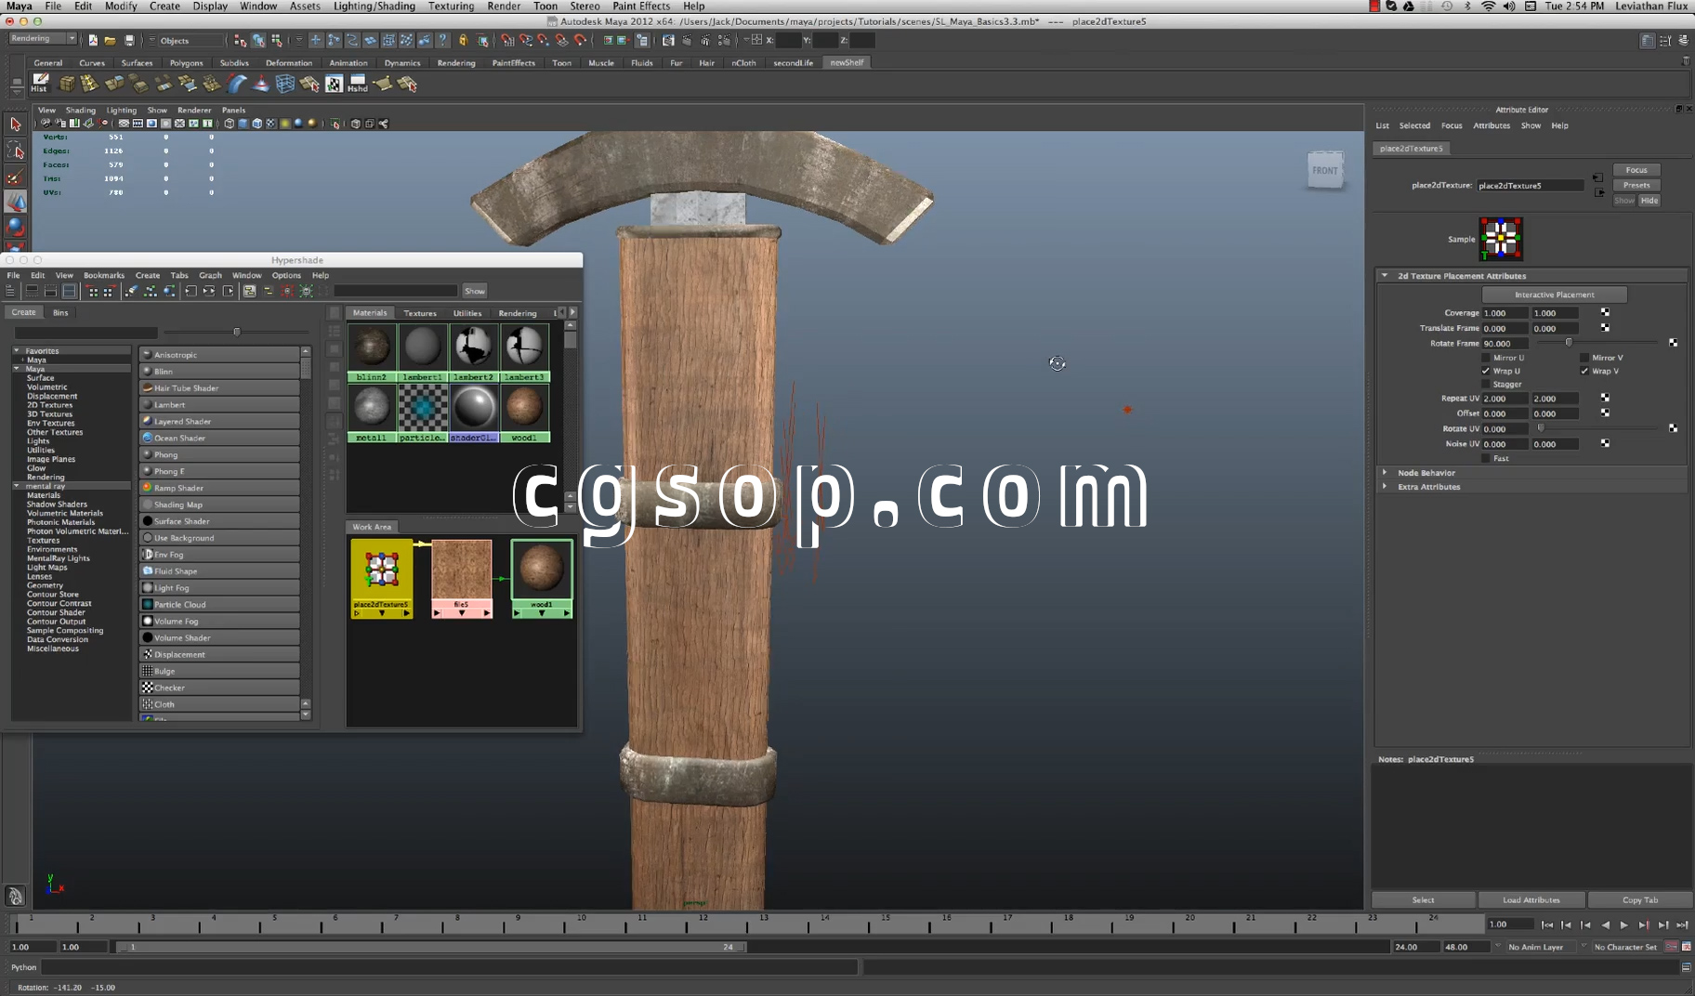
Task: Select the blinn2 material swatch
Action: pos(372,353)
